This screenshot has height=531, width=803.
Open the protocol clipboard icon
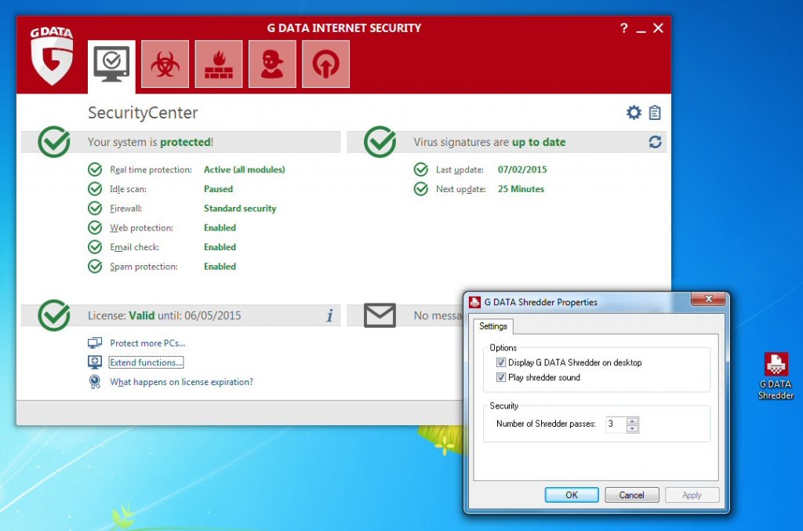(x=655, y=113)
